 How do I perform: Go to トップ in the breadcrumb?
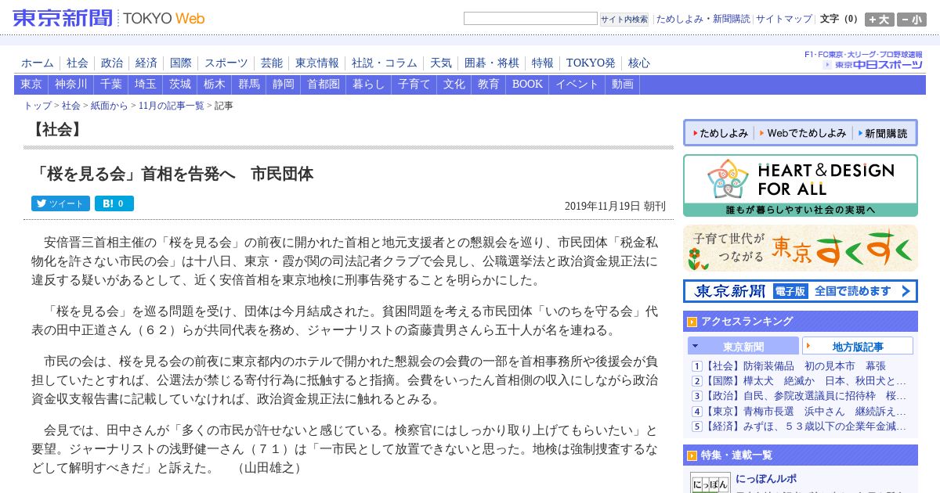(38, 106)
